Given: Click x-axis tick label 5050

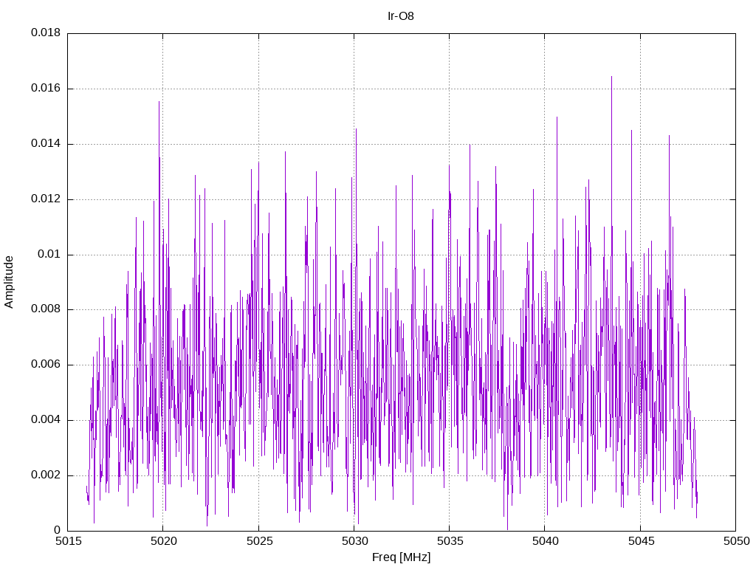Looking at the screenshot, I should click(x=736, y=541).
